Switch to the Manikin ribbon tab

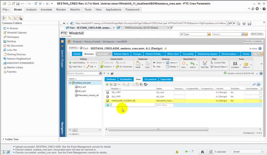75,10
